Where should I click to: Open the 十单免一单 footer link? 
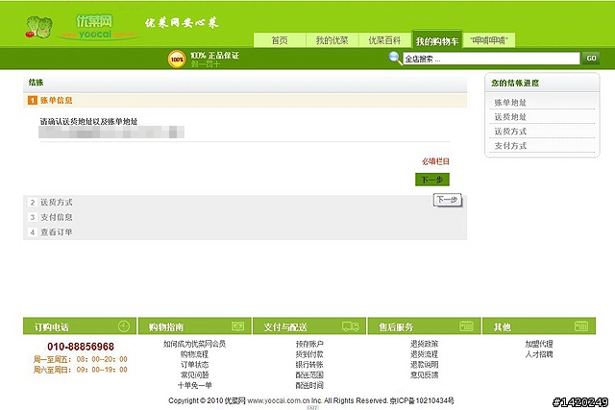point(194,385)
